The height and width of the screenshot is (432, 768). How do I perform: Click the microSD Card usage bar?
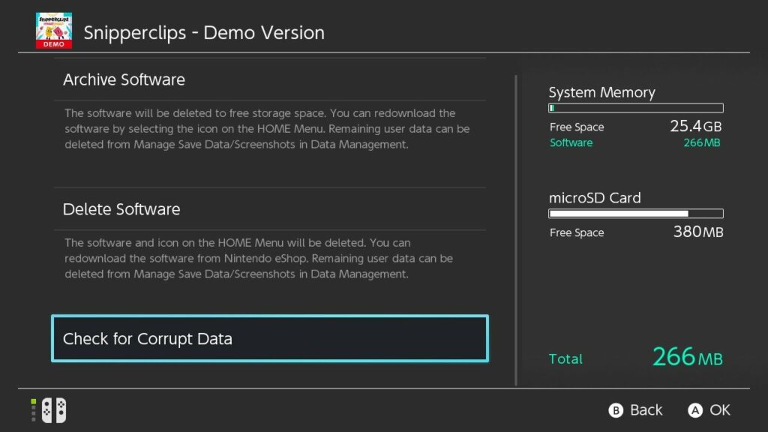click(x=636, y=214)
